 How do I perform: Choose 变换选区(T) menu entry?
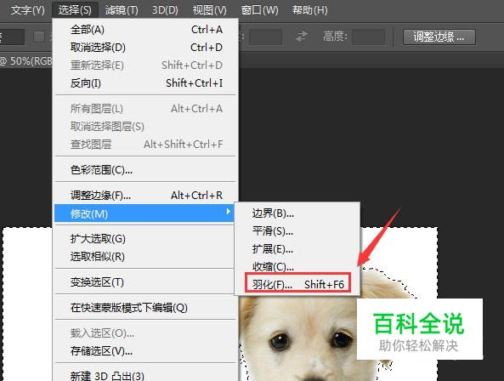pos(144,282)
